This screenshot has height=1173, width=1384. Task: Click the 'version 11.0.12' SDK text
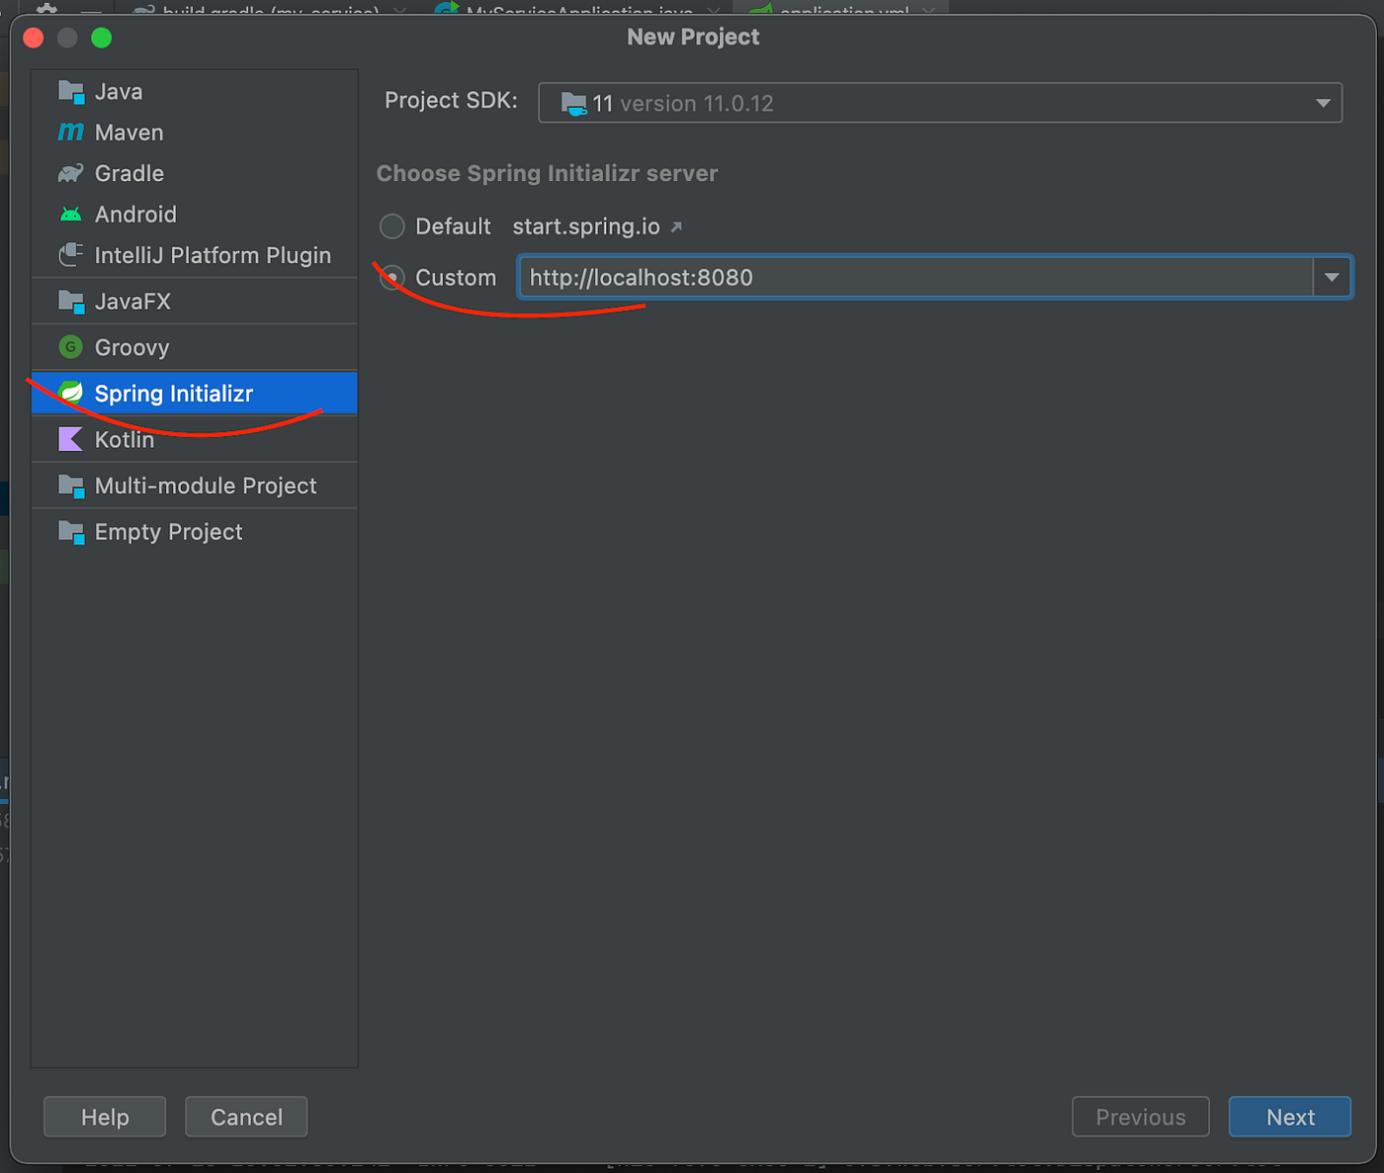click(x=697, y=104)
